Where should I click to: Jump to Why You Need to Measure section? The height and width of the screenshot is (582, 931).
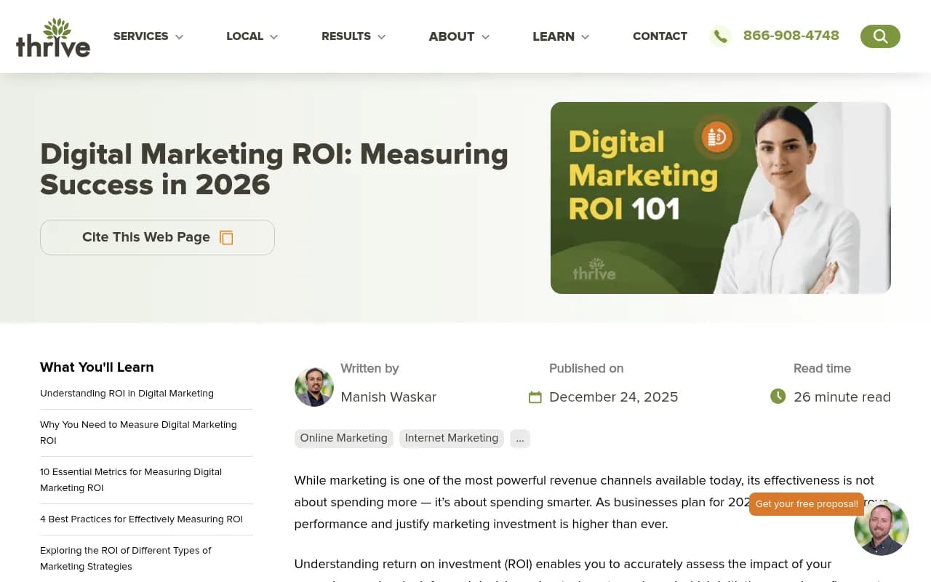138,433
